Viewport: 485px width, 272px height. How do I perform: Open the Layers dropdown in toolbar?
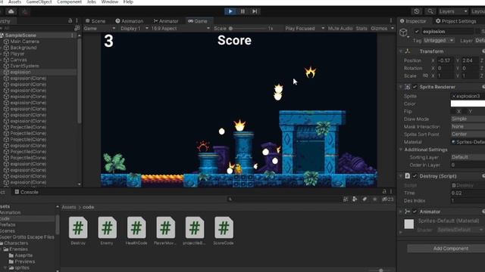[453, 11]
